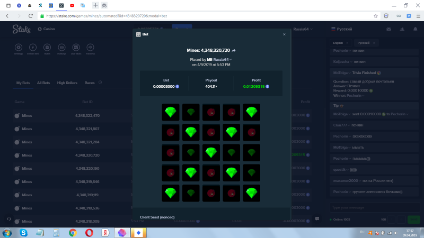Click the Stake logo

click(21, 29)
